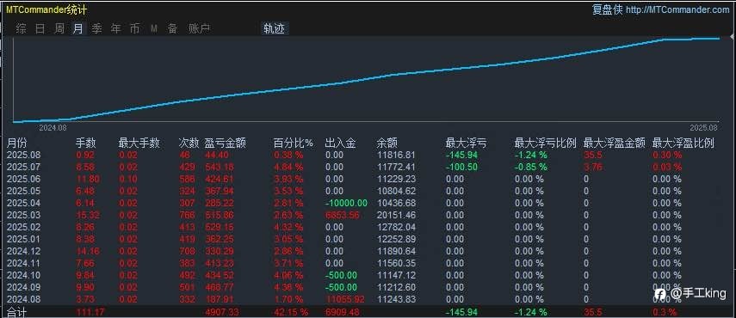Click balance value 11243.83
Image resolution: width=736 pixels, height=318 pixels.
point(396,299)
